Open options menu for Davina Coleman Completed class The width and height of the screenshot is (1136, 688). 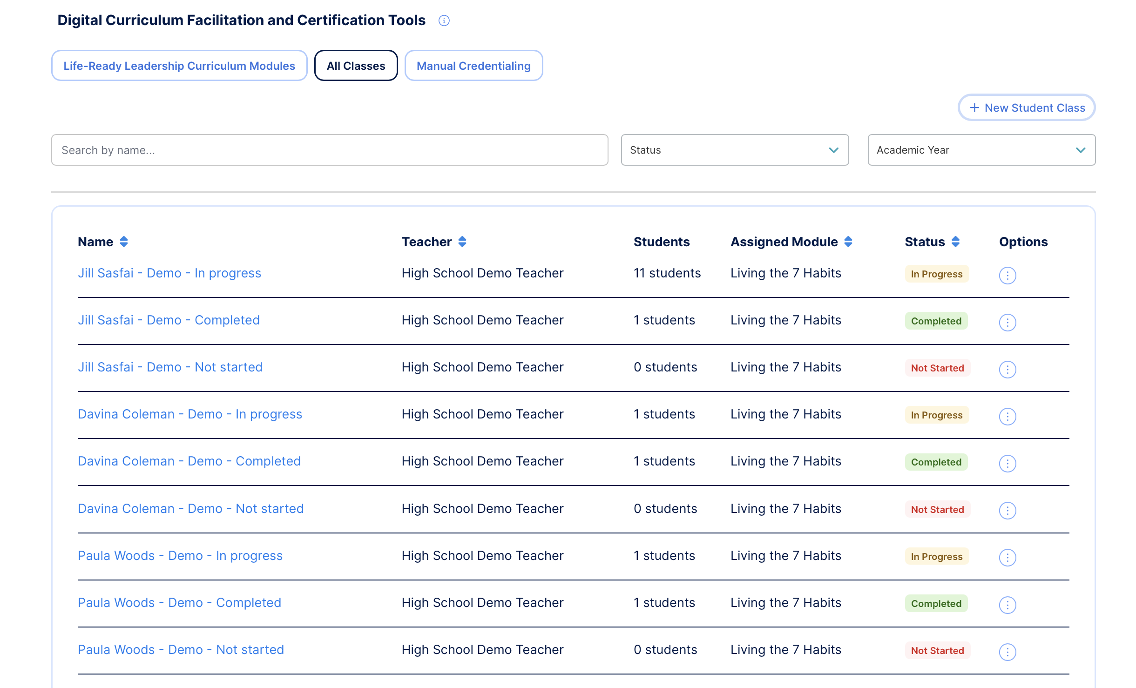tap(1008, 464)
